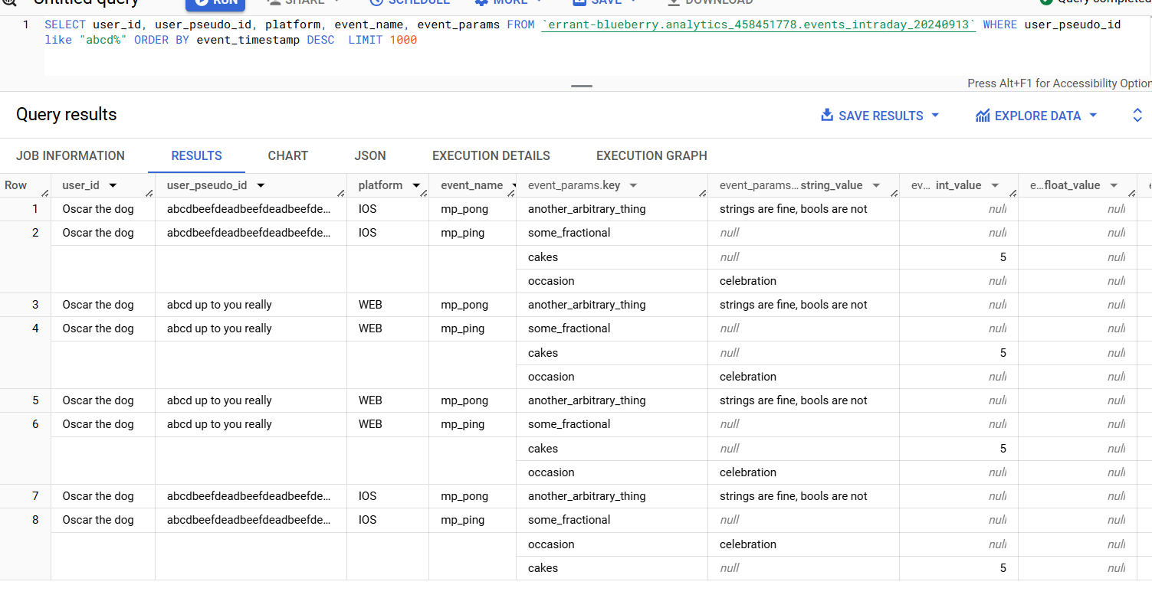Click the "Press Alt+F1 for Accessibility" hint
Viewport: 1152px width, 598px height.
pyautogui.click(x=1059, y=83)
